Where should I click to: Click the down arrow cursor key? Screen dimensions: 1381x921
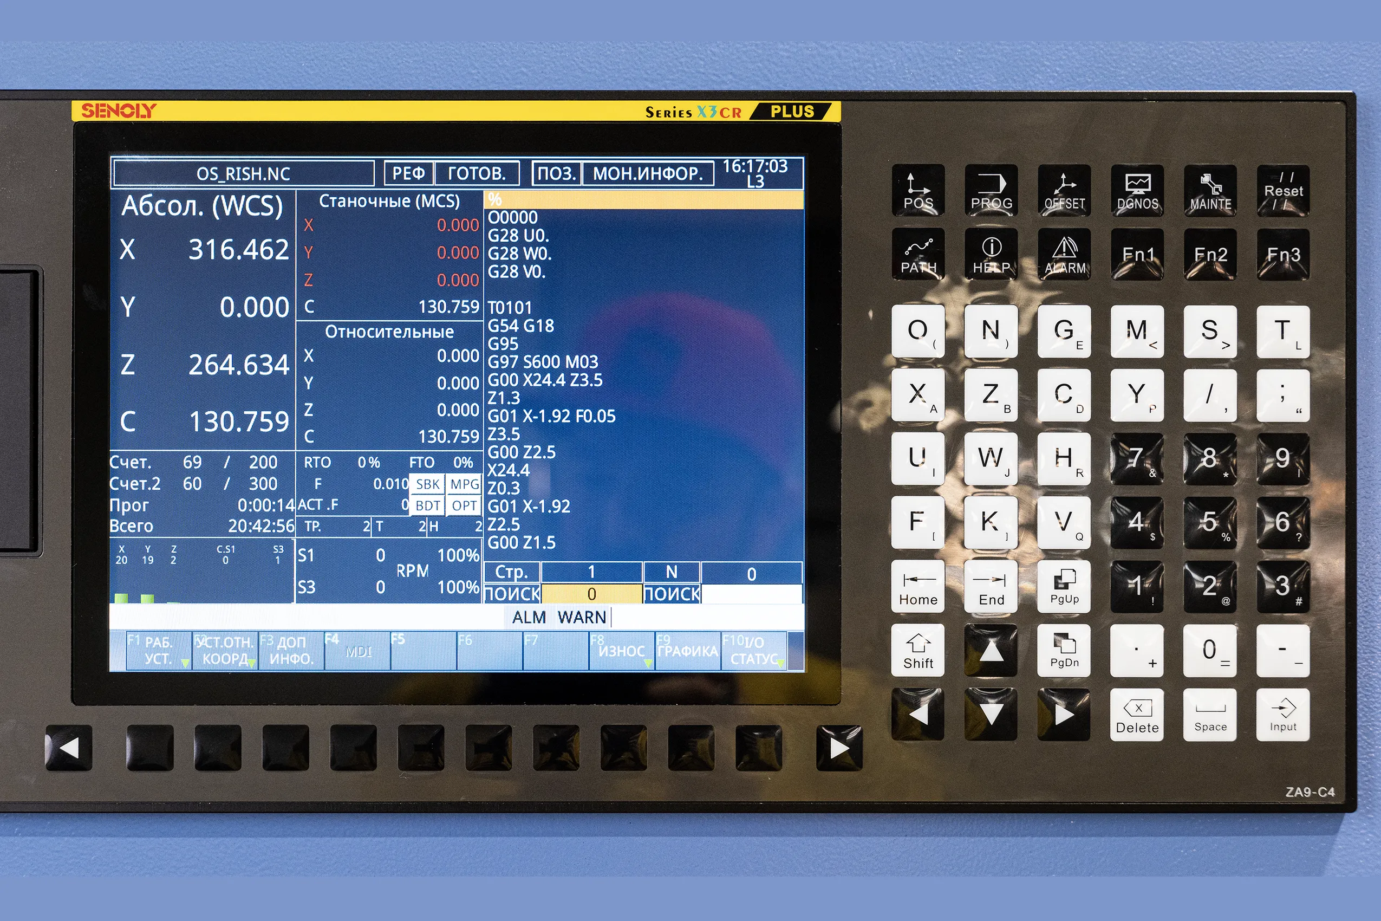click(x=991, y=714)
